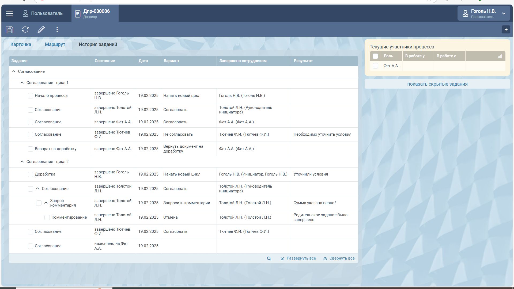514x289 pixels.
Task: Tick the checkbox for Фет А.А. participant
Action: click(375, 66)
